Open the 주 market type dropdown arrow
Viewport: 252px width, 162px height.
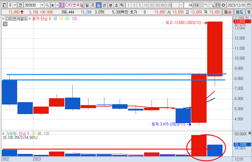click(x=15, y=5)
